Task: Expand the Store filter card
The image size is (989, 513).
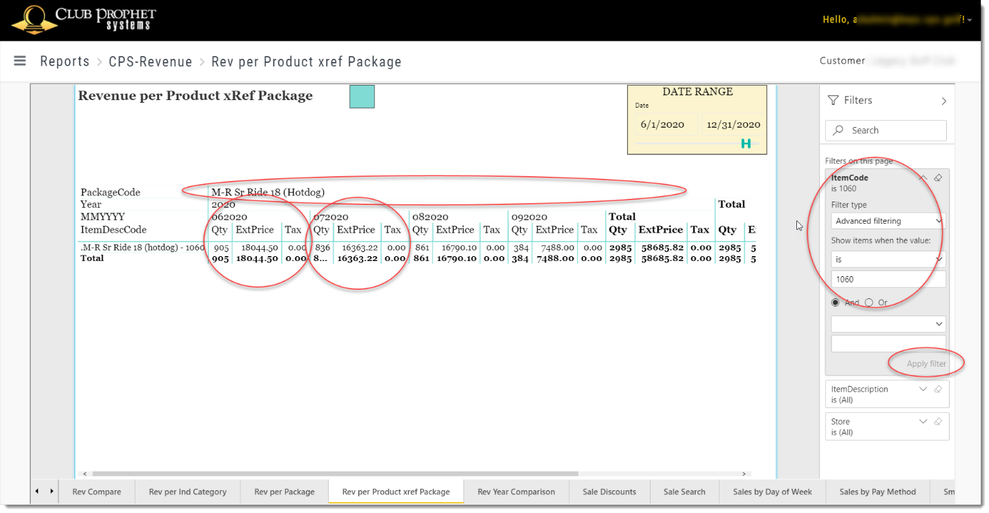Action: coord(923,422)
